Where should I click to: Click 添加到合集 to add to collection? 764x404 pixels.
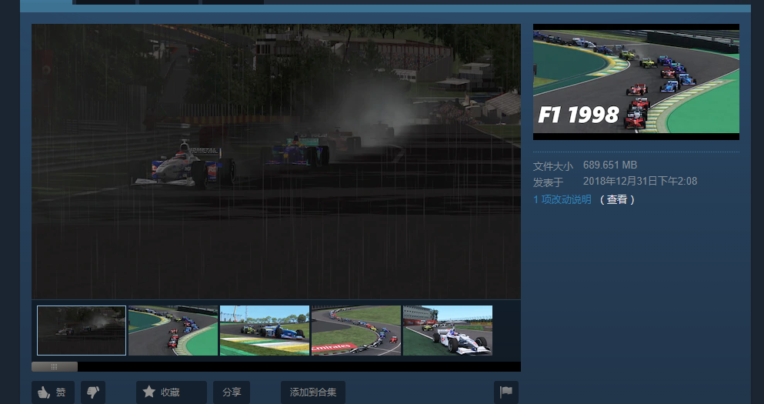tap(313, 392)
